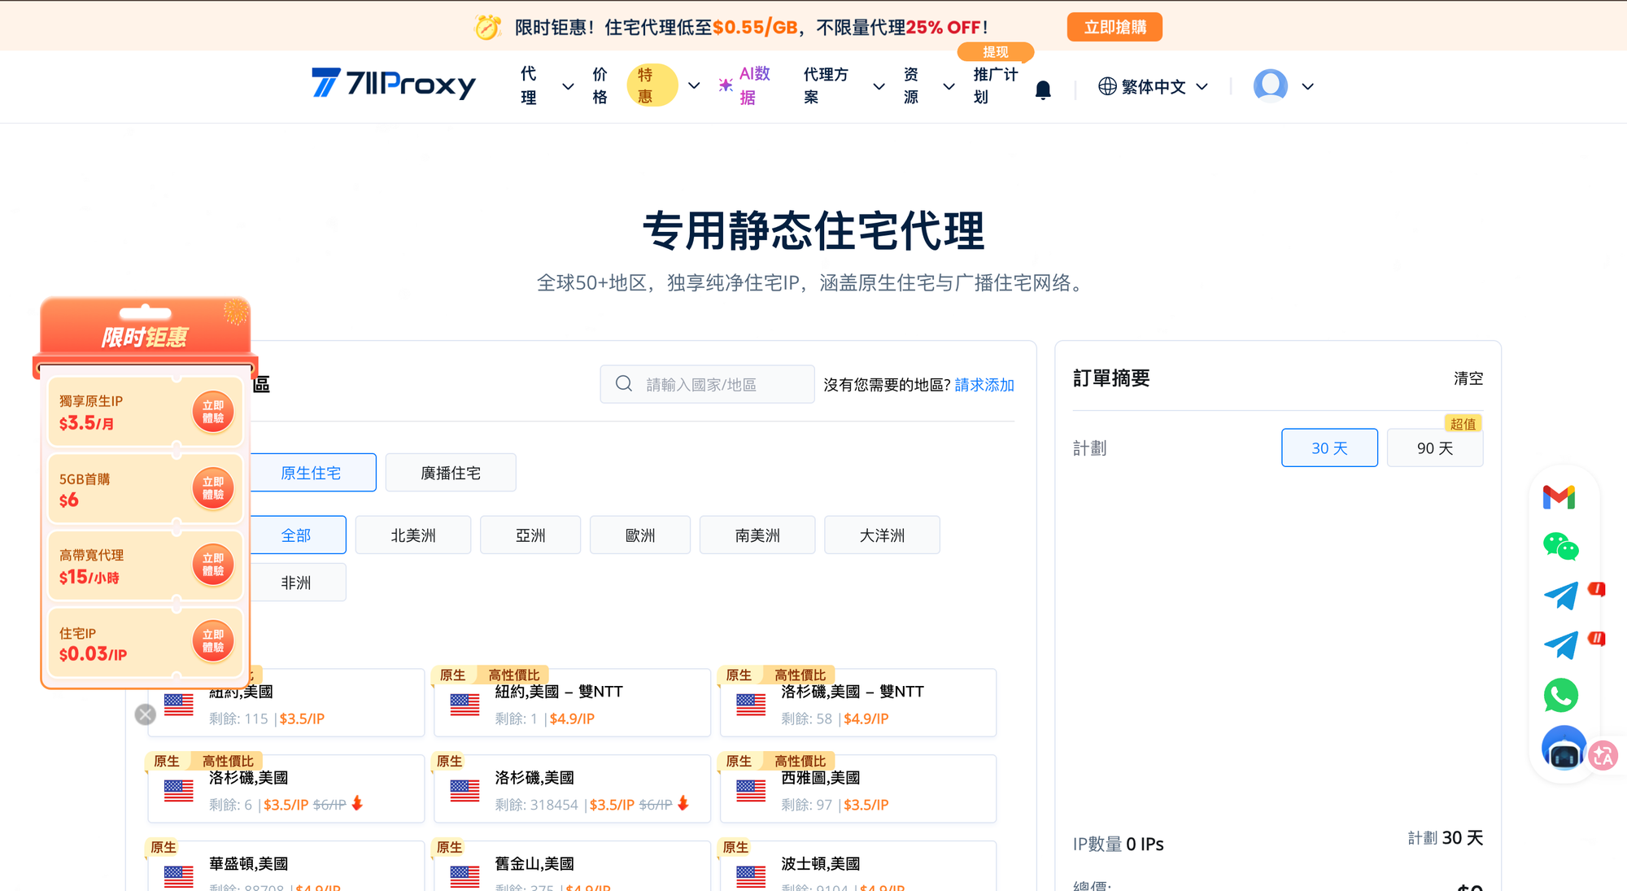
Task: Select the 洛杉磯,美國 – 雙NTT card
Action: 857,703
